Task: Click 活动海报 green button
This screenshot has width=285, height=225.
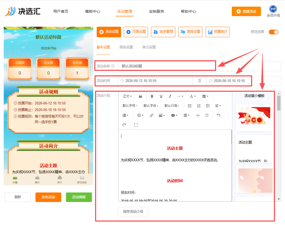Action: [x=79, y=197]
